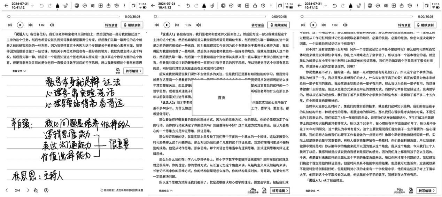Open more-options menu in right panel
Screen dimensions: 442x197
pos(417,6)
